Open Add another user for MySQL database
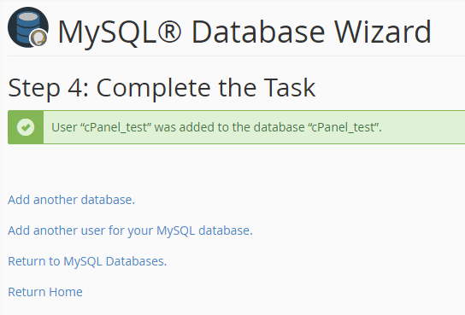 130,230
